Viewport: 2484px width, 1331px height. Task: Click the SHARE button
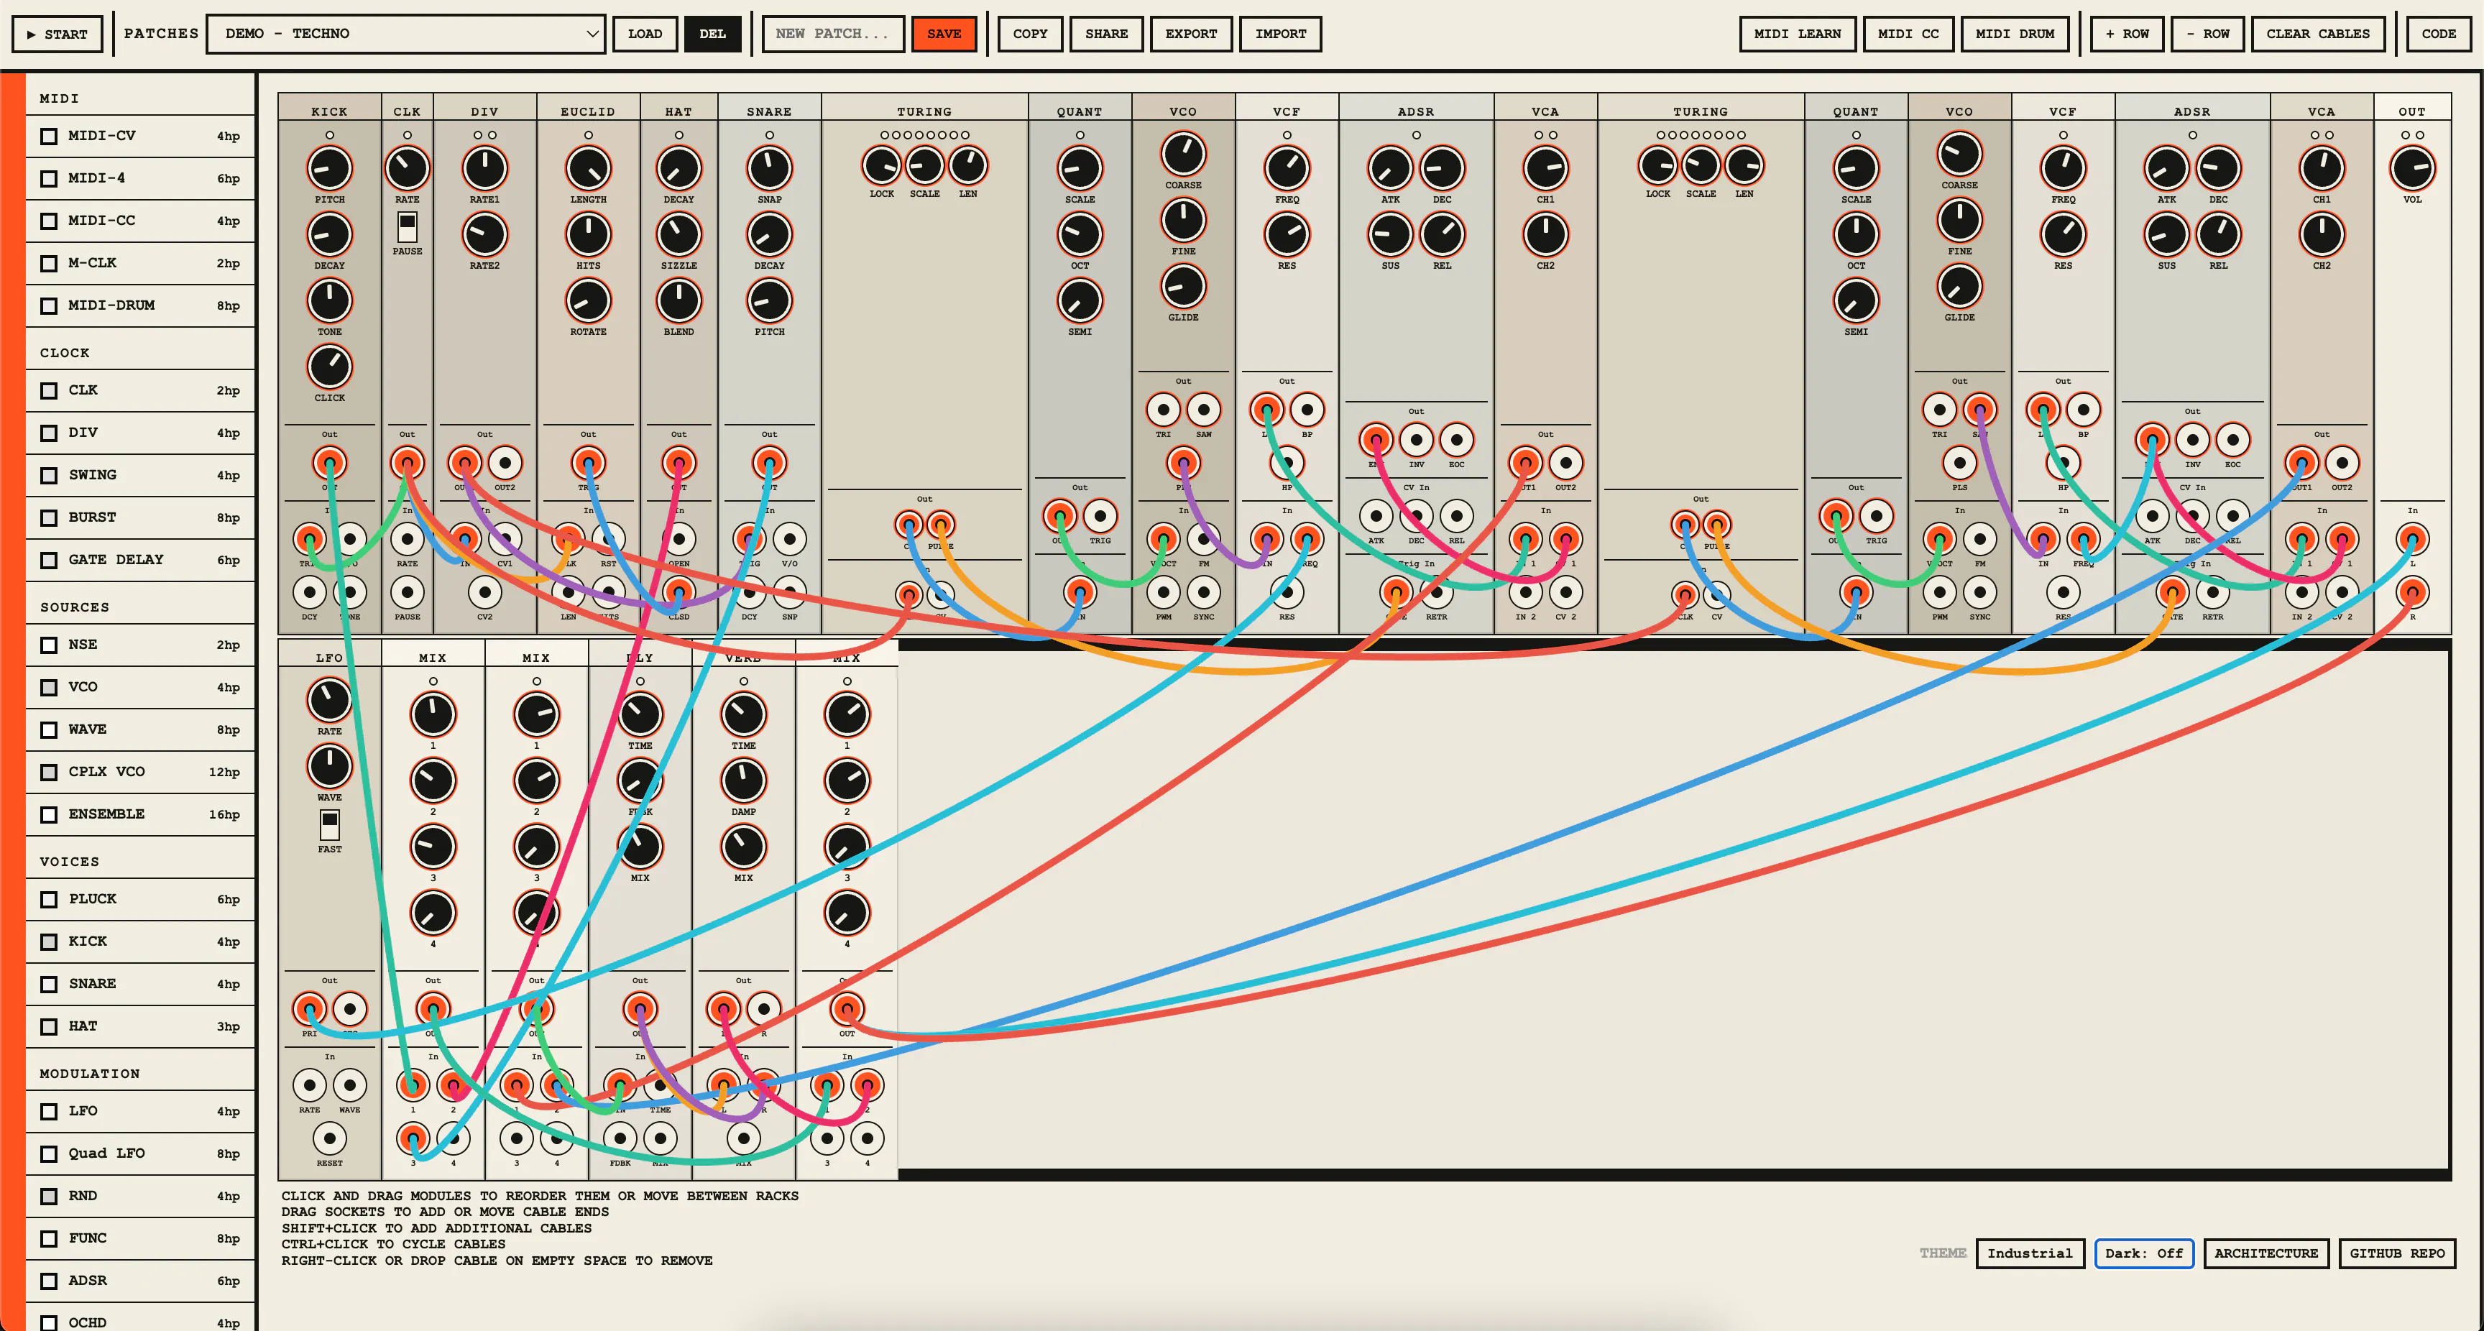pyautogui.click(x=1106, y=34)
